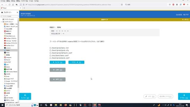
Task: Open the TikTok bookmark
Action: pyautogui.click(x=8, y=53)
